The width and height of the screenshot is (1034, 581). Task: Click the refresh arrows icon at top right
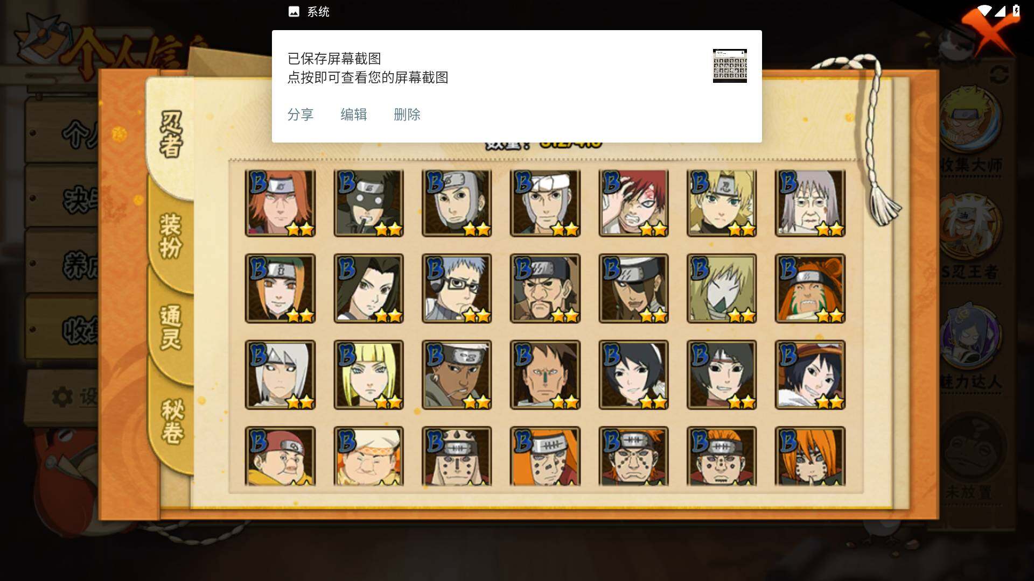click(x=999, y=74)
